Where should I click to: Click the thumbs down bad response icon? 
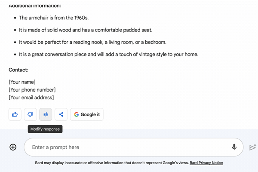tap(30, 114)
